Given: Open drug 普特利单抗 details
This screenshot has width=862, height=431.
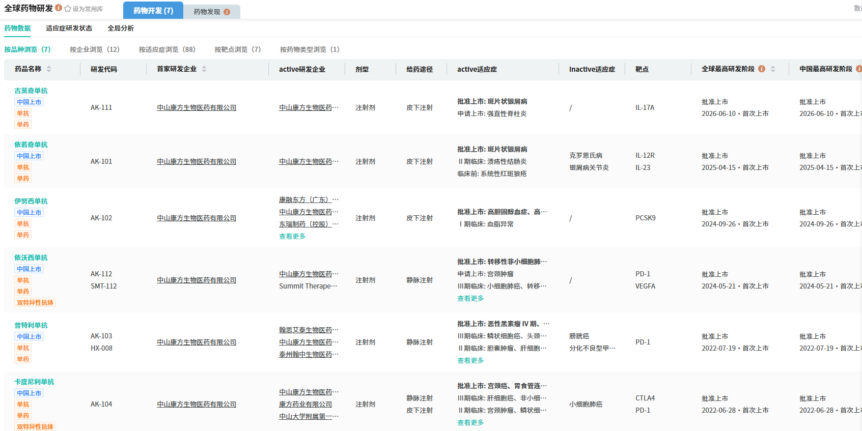Looking at the screenshot, I should click(x=31, y=325).
